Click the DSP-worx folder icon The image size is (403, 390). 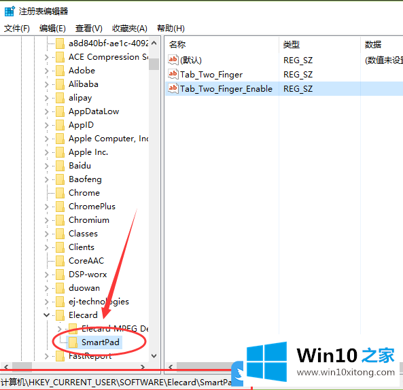click(60, 274)
